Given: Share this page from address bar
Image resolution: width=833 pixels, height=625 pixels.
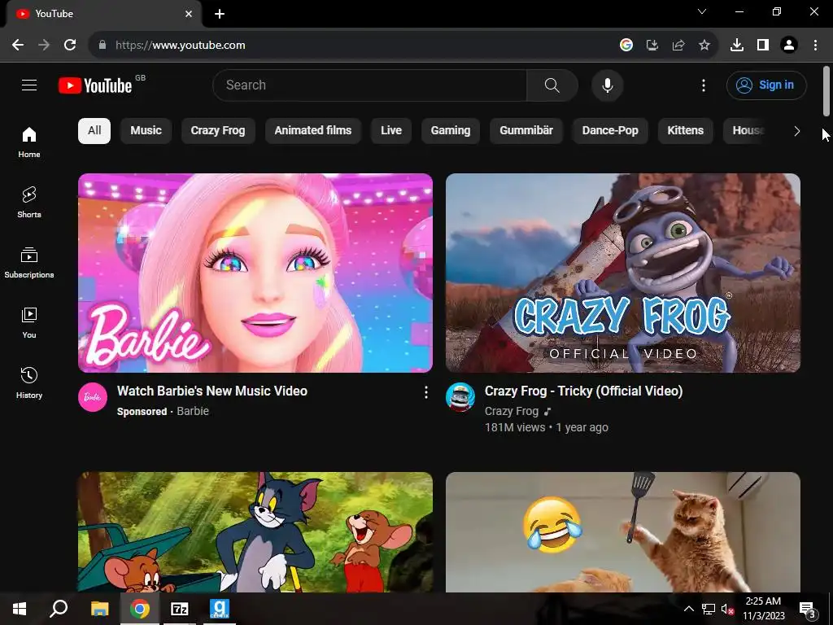Looking at the screenshot, I should [678, 45].
